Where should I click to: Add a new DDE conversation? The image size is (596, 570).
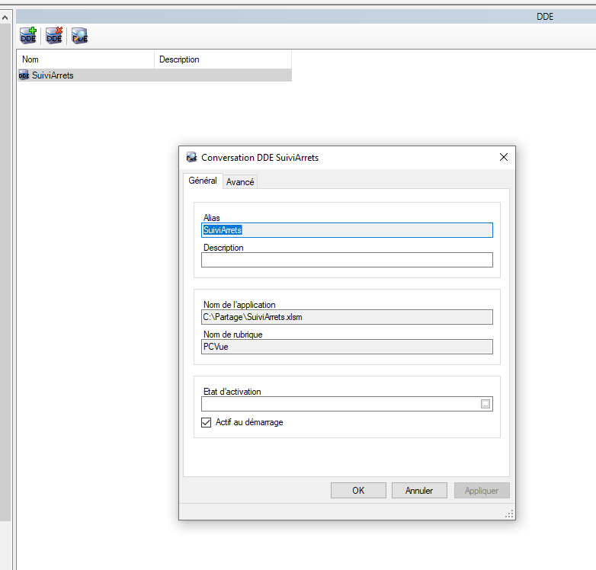[28, 36]
